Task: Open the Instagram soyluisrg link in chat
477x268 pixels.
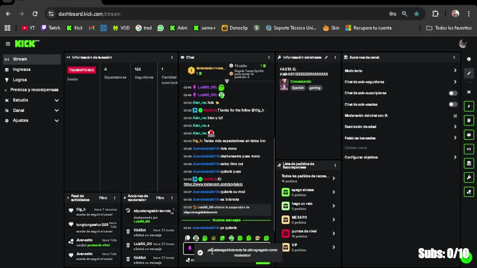Action: (213, 184)
